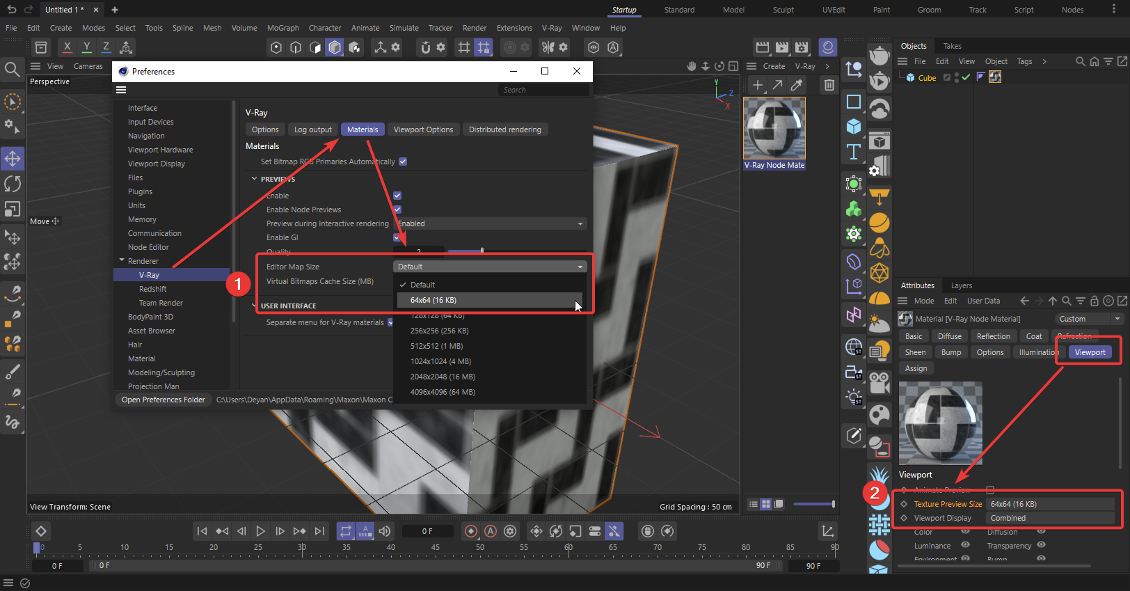Open Preview during Interactive rendering dropdown
Screen dimensions: 1130x591
(490, 223)
